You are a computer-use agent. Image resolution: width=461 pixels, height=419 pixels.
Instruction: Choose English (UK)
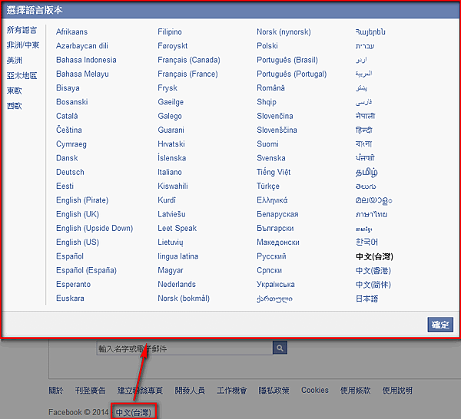[78, 214]
